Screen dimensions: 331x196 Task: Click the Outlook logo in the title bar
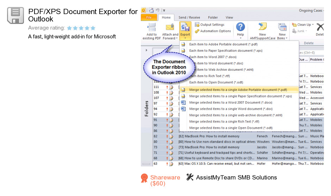144,10
